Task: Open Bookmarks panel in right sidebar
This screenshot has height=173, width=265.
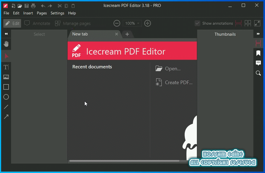Action: pyautogui.click(x=258, y=53)
